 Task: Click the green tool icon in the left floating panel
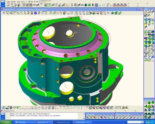point(91,117)
